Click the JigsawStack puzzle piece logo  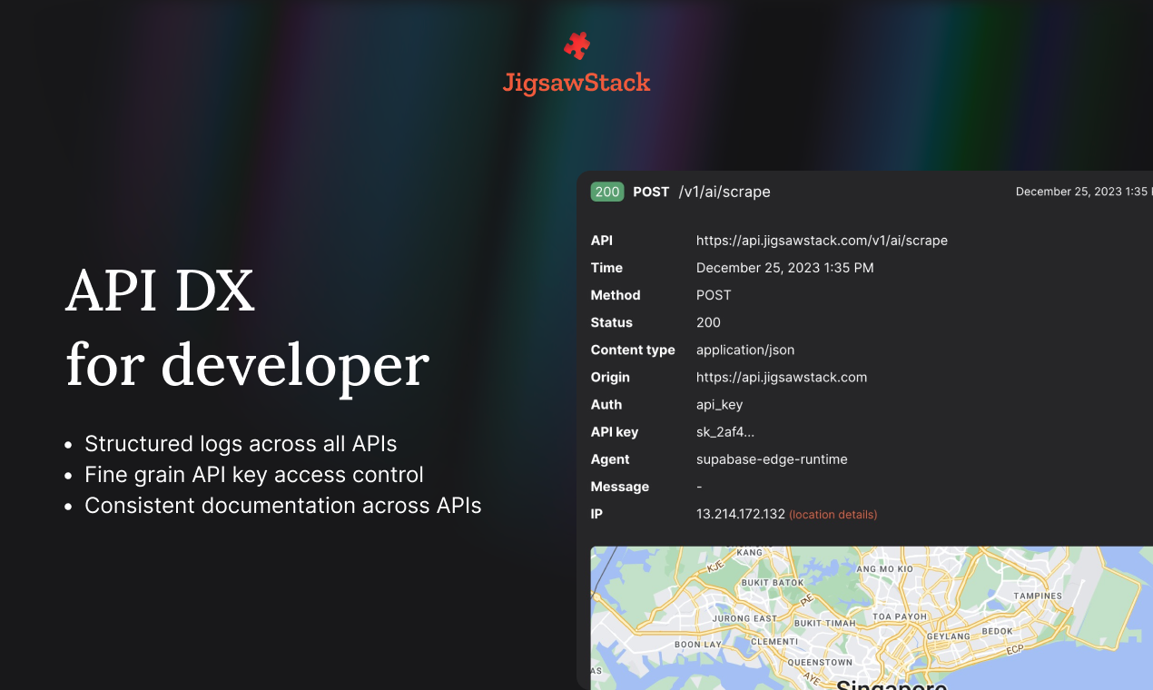[x=576, y=45]
